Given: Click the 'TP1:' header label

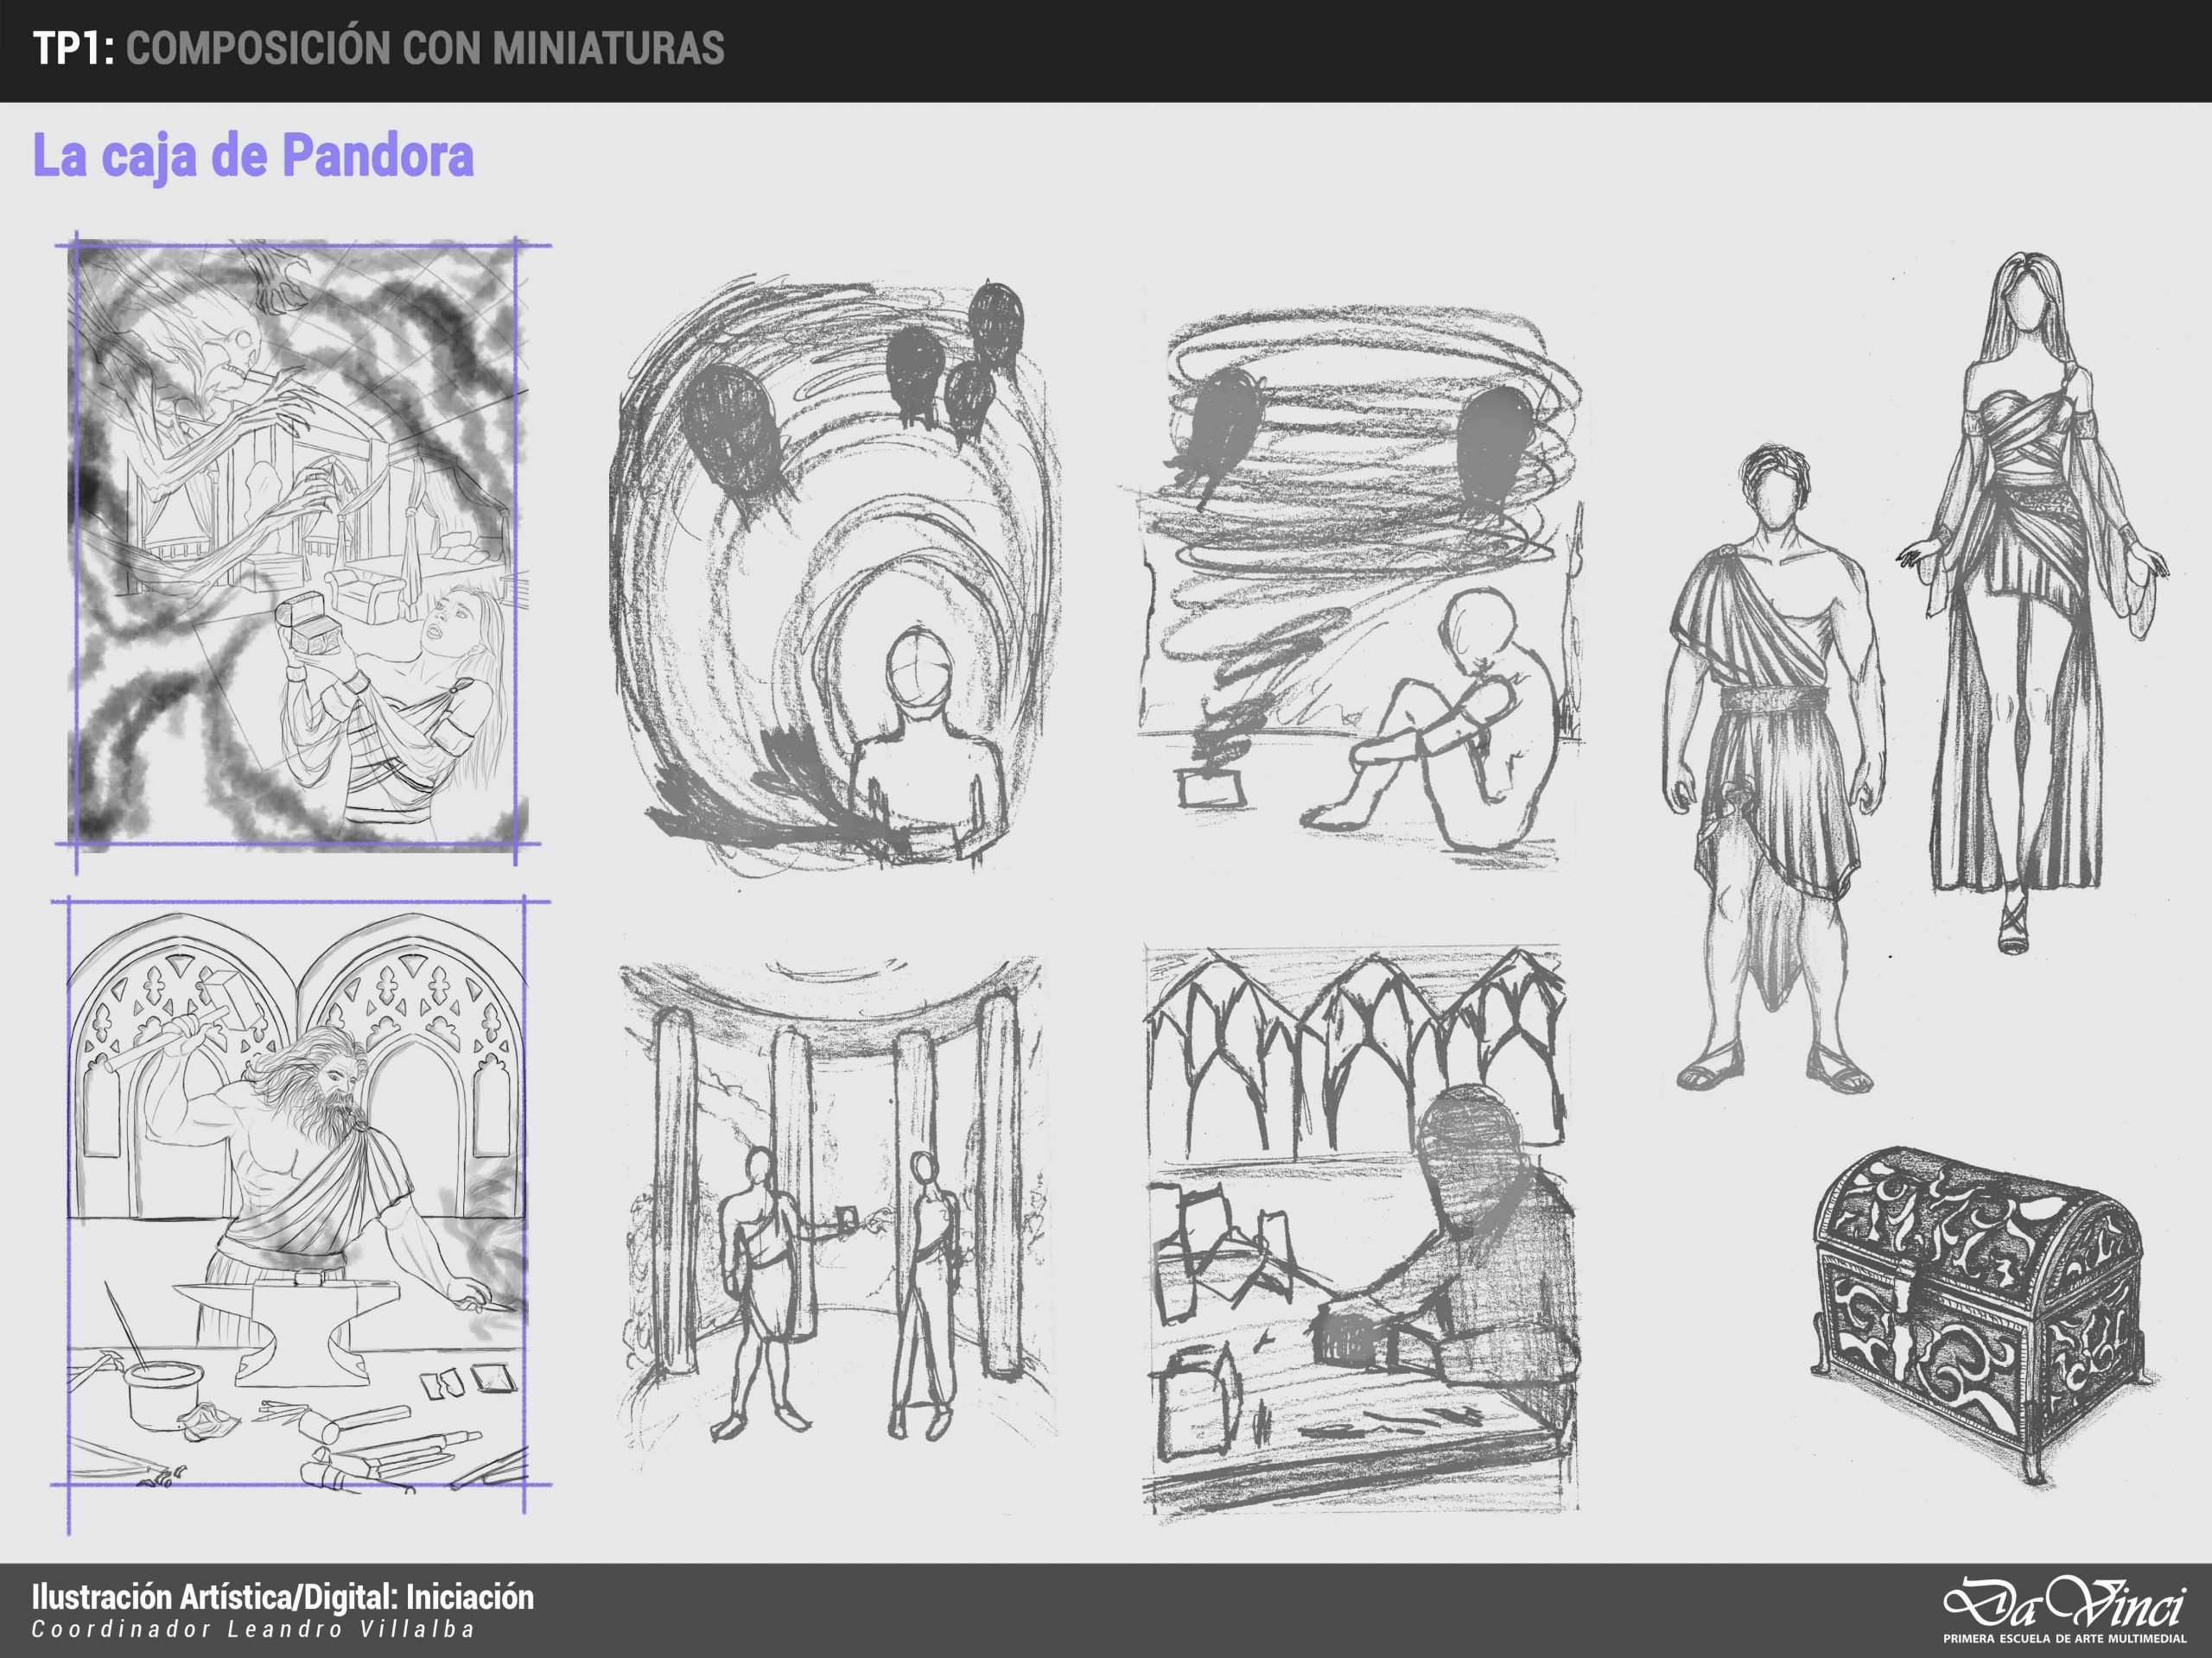Looking at the screenshot, I should pyautogui.click(x=74, y=49).
